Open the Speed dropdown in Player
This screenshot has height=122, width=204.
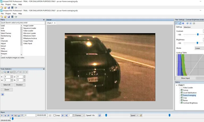click(134, 115)
